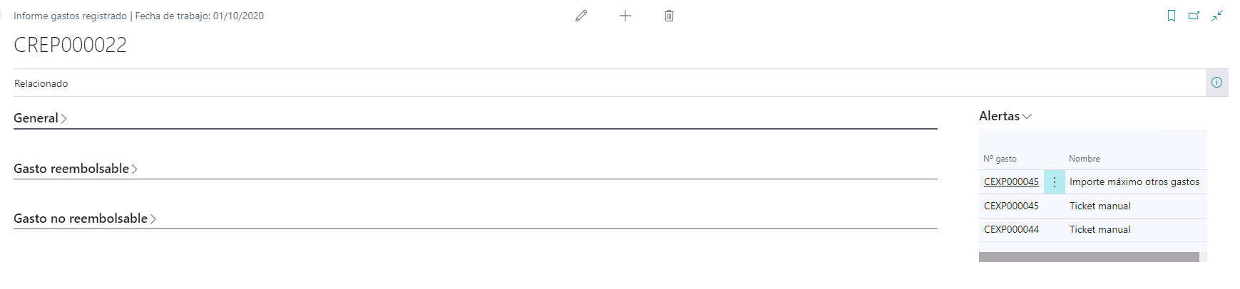This screenshot has height=289, width=1240.
Task: Open the CEXP000045 expense link
Action: (x=1011, y=182)
